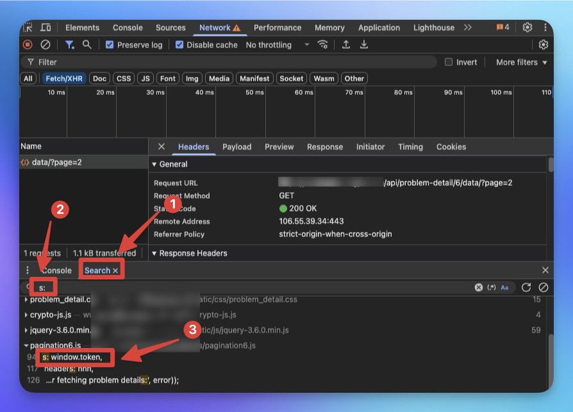
Task: Close the bottom drawer
Action: click(545, 270)
